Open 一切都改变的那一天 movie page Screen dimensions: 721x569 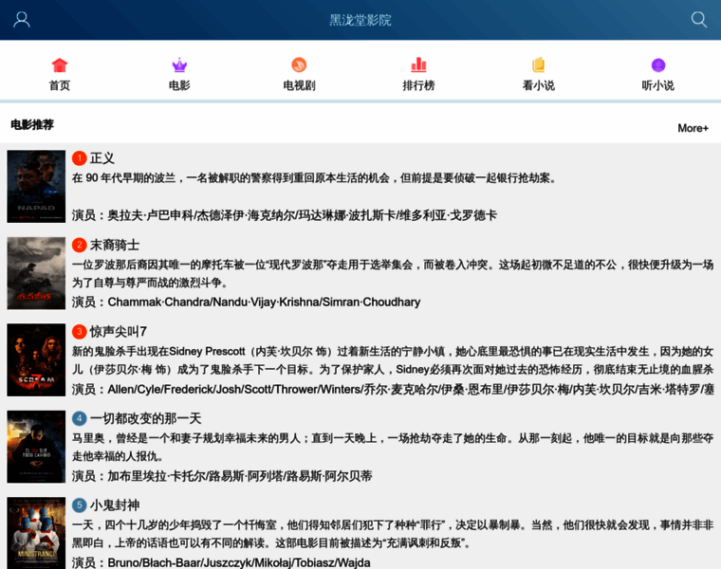(145, 418)
